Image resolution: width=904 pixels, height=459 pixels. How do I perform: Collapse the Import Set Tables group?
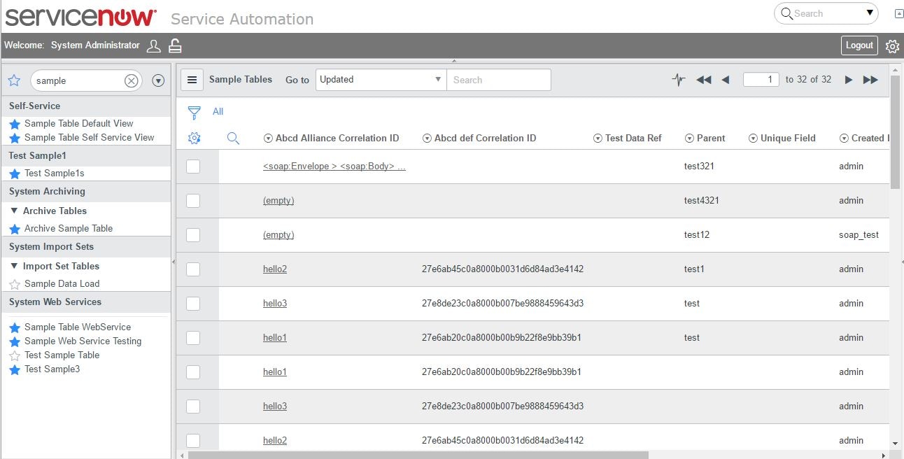(x=14, y=266)
